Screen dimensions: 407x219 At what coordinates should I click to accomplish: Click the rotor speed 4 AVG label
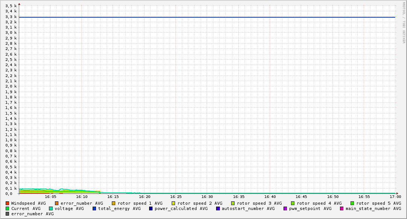(319, 203)
